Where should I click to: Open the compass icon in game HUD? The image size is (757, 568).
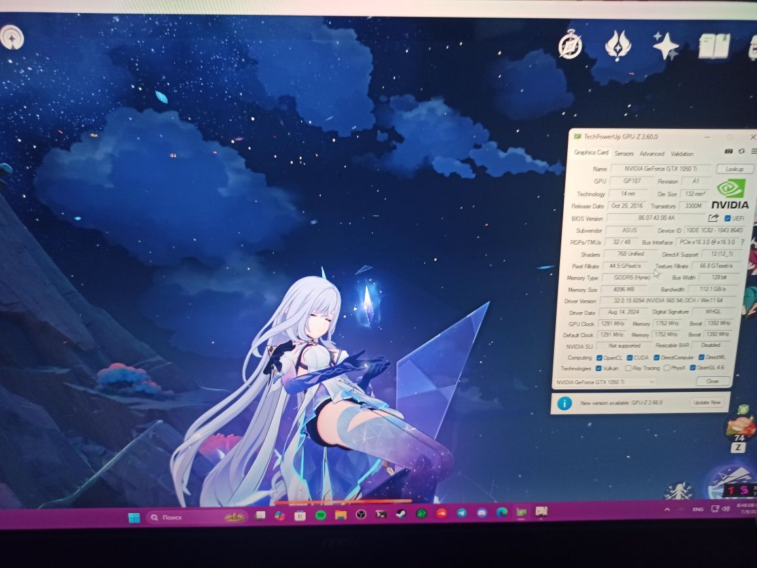(570, 45)
